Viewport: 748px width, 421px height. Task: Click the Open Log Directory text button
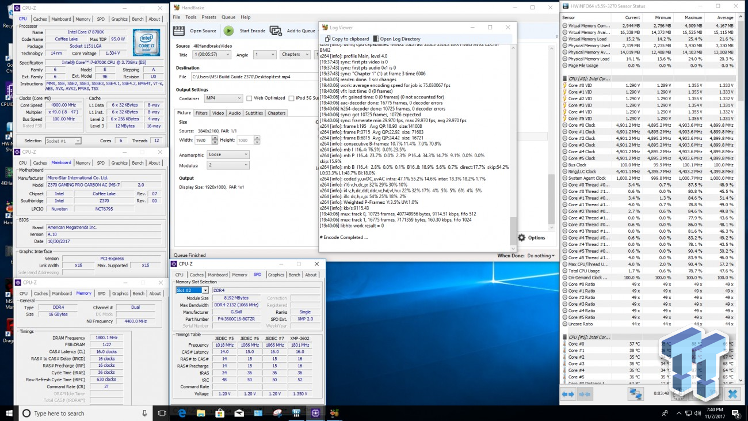coord(400,39)
